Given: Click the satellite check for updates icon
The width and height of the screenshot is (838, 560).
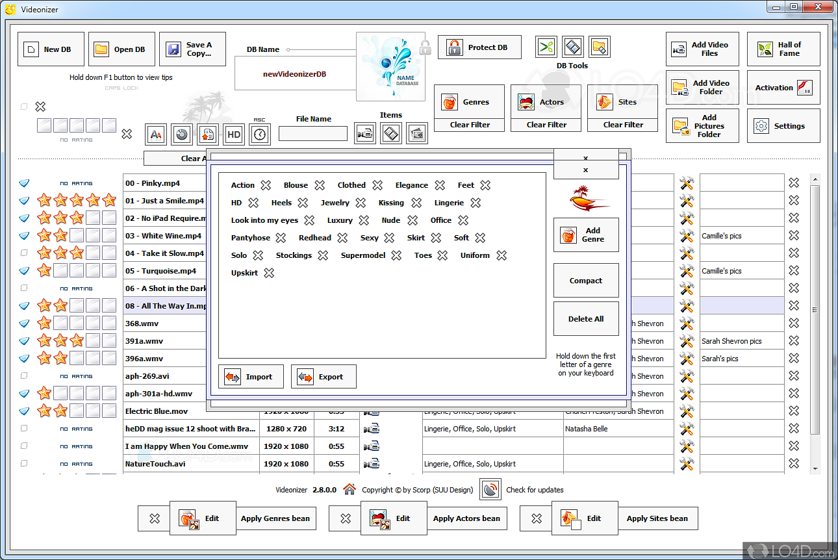Looking at the screenshot, I should pos(490,490).
